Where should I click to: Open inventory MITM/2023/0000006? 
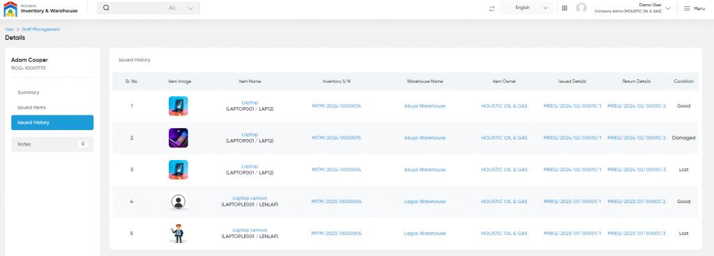[336, 201]
